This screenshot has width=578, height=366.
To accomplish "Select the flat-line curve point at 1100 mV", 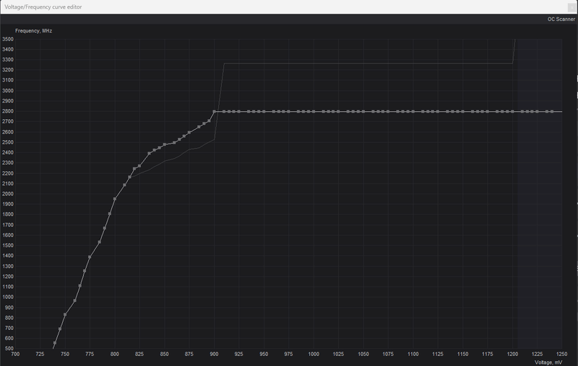I will [x=413, y=112].
